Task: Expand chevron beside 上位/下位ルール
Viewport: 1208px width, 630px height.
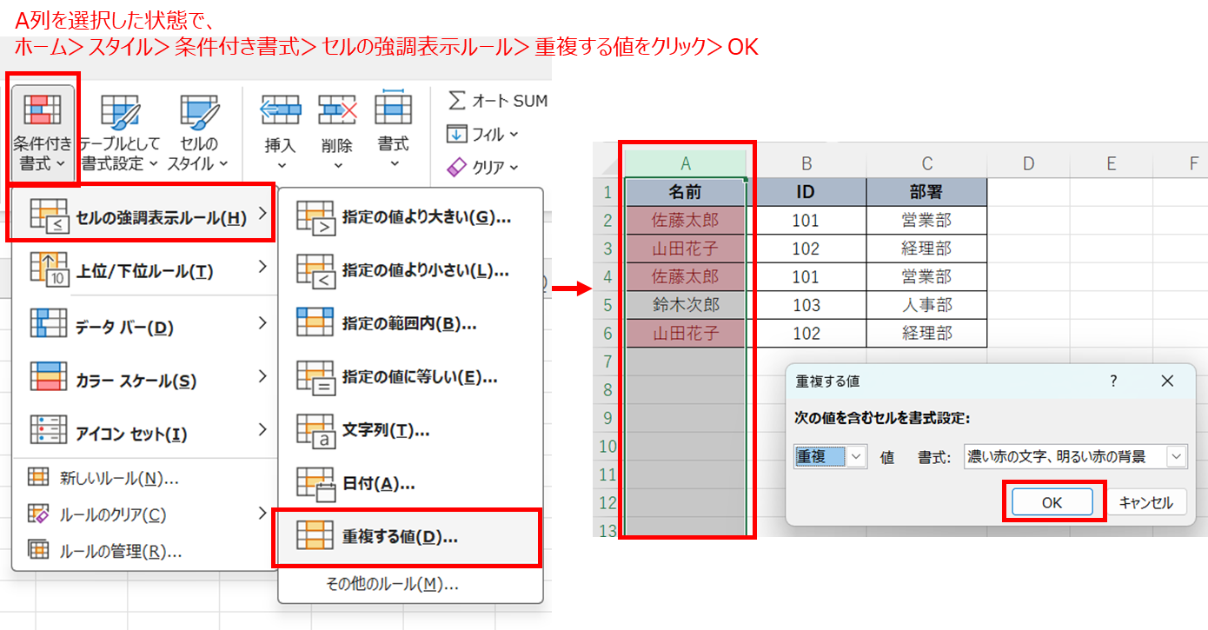Action: (262, 268)
